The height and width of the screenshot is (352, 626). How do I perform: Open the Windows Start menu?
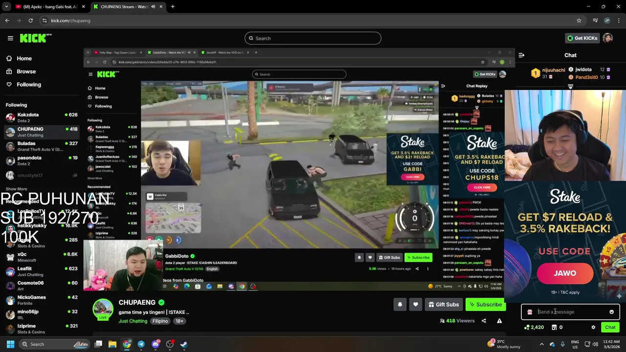coord(10,344)
